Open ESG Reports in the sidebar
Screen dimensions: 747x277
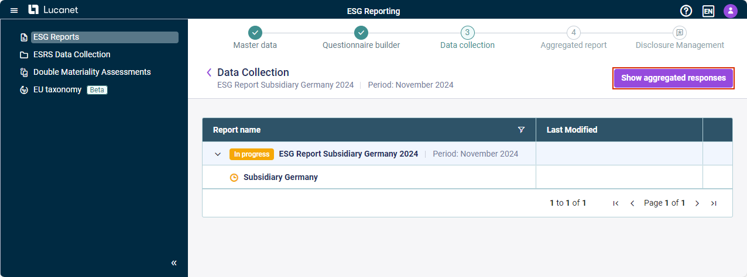pos(105,37)
